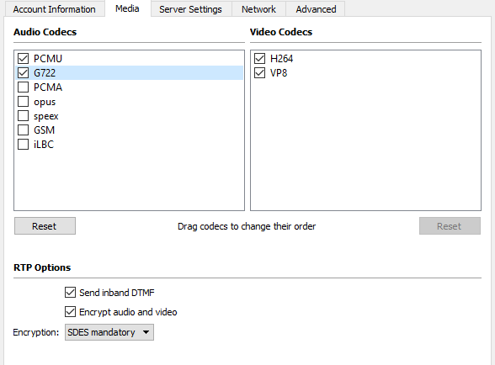The width and height of the screenshot is (495, 365).
Task: Toggle Encrypt audio and video option
Action: pyautogui.click(x=70, y=312)
